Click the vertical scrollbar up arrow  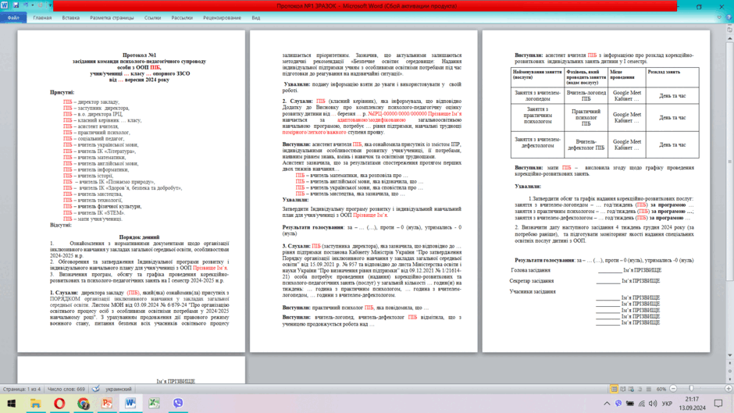730,38
